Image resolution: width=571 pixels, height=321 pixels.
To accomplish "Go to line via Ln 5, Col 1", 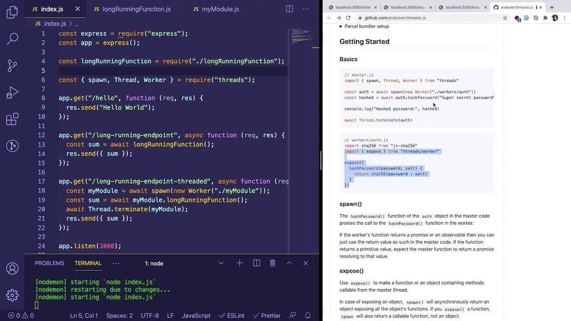I will click(84, 315).
